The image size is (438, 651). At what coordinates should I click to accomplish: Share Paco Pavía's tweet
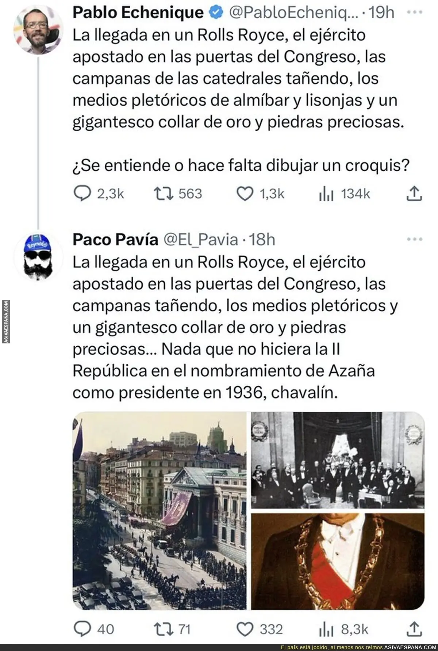[414, 628]
